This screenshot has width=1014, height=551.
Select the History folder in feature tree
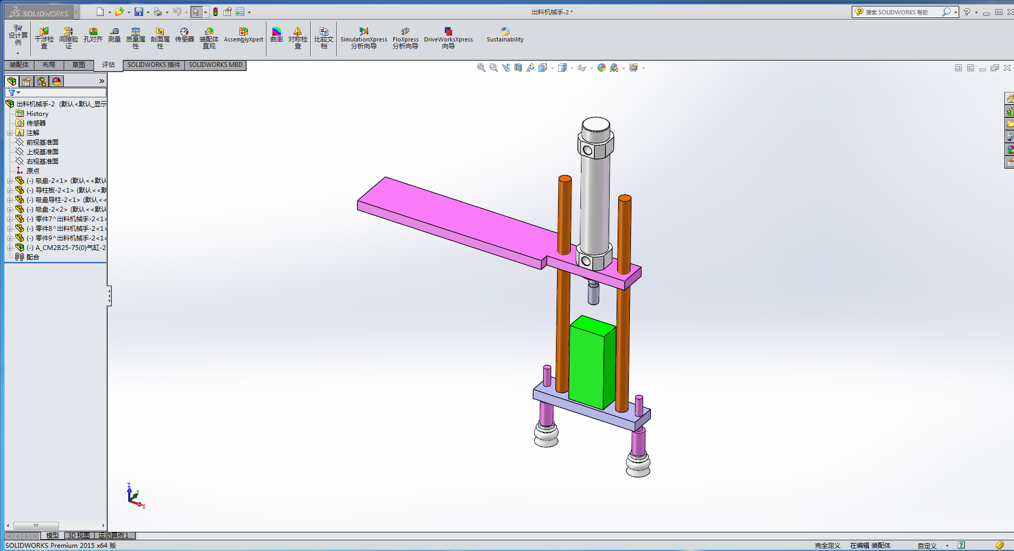pos(37,114)
